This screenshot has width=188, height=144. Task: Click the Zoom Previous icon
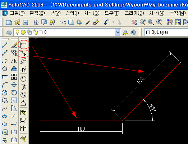tap(159, 22)
